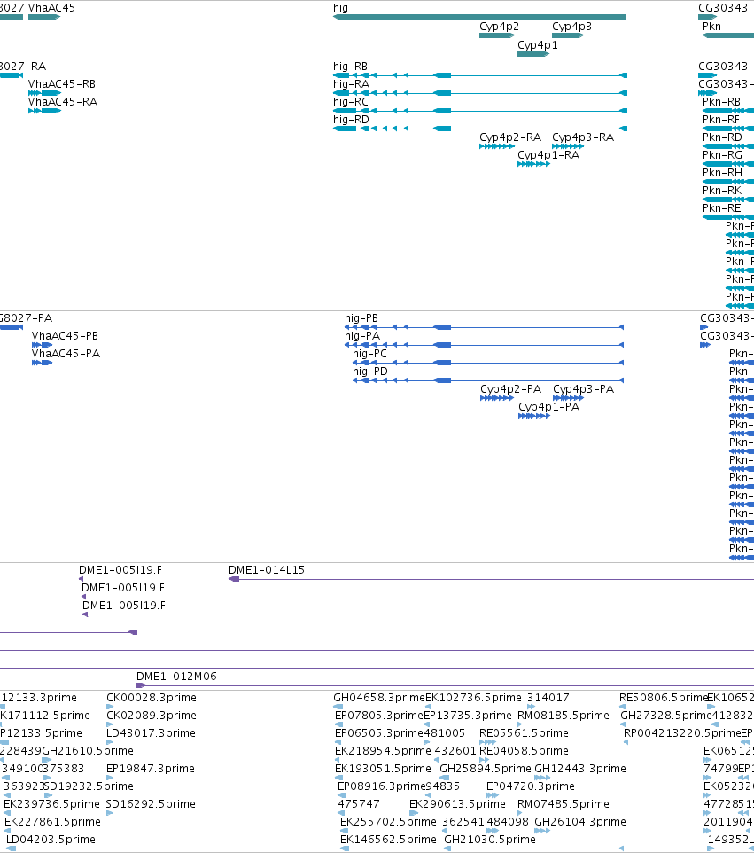Select transcript Pkn-RF

[728, 129]
